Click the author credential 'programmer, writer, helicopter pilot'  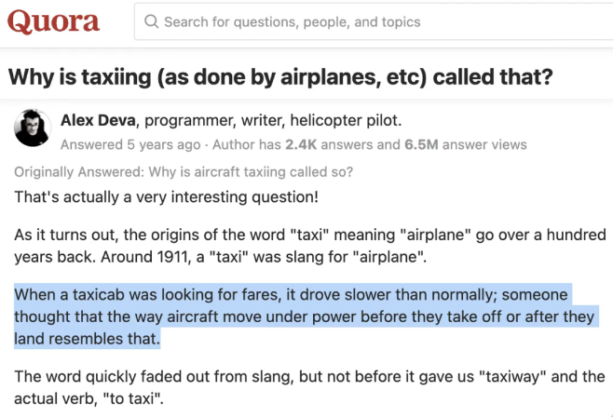[x=281, y=119]
